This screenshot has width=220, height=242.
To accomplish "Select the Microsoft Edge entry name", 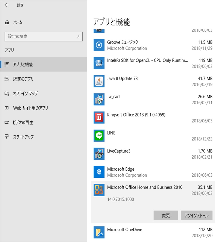I will [121, 169].
